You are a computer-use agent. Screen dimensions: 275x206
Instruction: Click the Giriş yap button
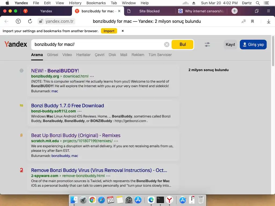point(253,45)
